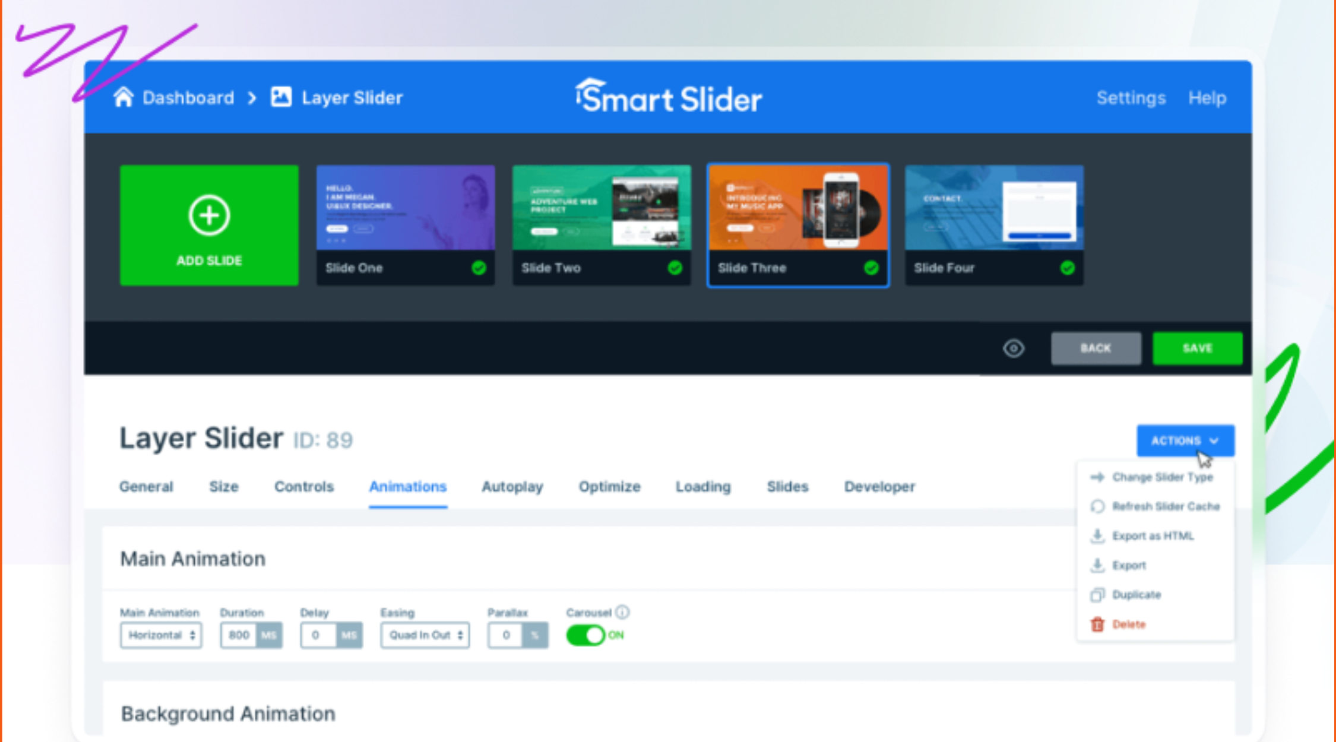Click the Duration input field showing 800

(x=239, y=635)
